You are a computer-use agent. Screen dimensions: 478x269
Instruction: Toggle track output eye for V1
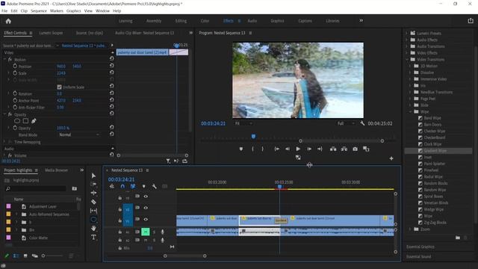tap(146, 219)
